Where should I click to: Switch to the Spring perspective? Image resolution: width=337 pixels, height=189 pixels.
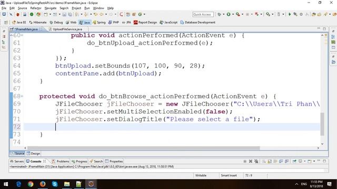(x=99, y=22)
